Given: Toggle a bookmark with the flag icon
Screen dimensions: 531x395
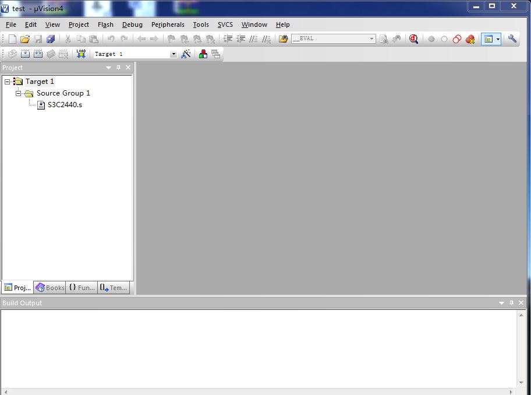Looking at the screenshot, I should (171, 39).
